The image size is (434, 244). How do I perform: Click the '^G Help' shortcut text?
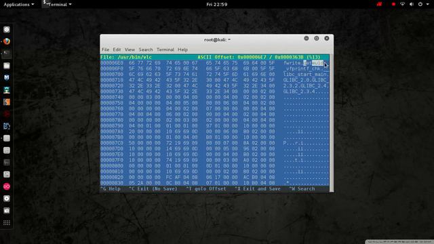[111, 189]
